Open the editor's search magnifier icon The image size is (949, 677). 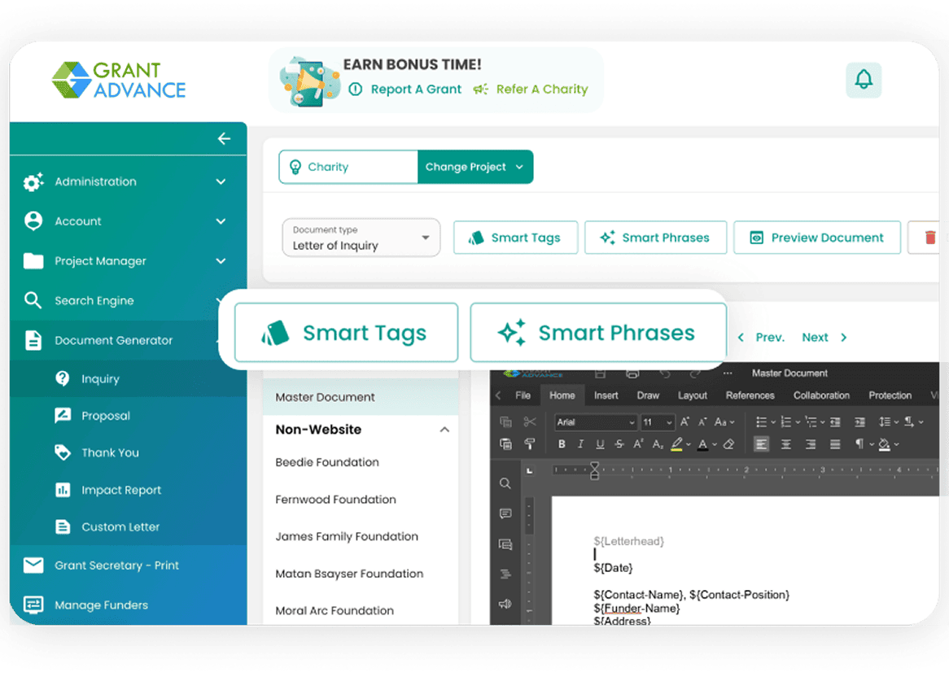(505, 483)
